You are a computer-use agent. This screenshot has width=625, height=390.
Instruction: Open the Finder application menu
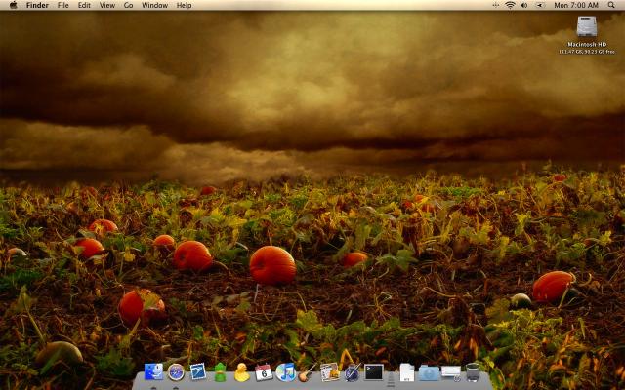coord(37,5)
